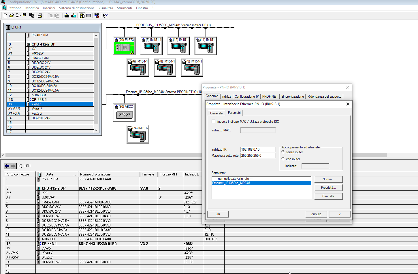418x274 pixels.
Task: Click the back navigation arrow above detail table
Action: [7, 166]
